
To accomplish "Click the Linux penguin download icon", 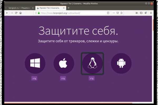I will click(92, 63).
